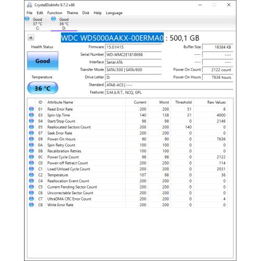Select the Spin-Up Time attribute name
This screenshot has width=261, height=261.
click(58, 115)
